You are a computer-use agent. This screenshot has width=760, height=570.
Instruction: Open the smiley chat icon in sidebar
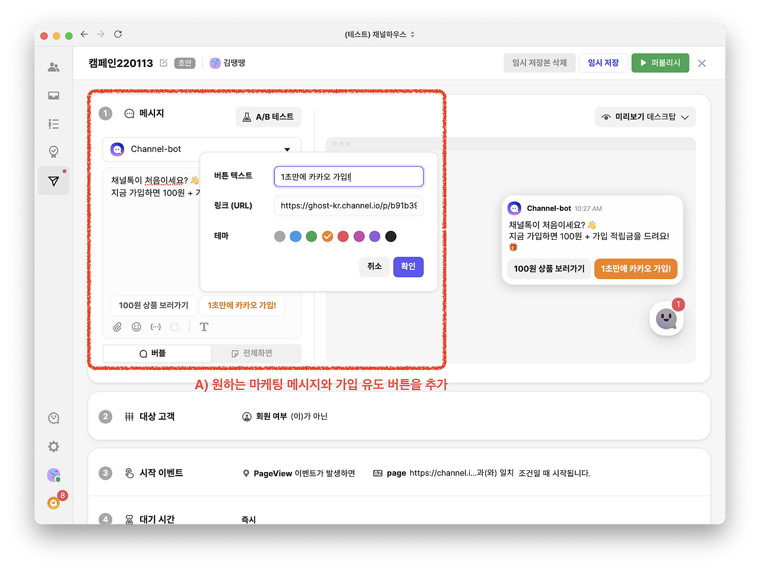(x=53, y=418)
